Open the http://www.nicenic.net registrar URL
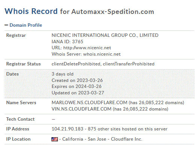Viewport: 195px width, 147px height. 87,48
